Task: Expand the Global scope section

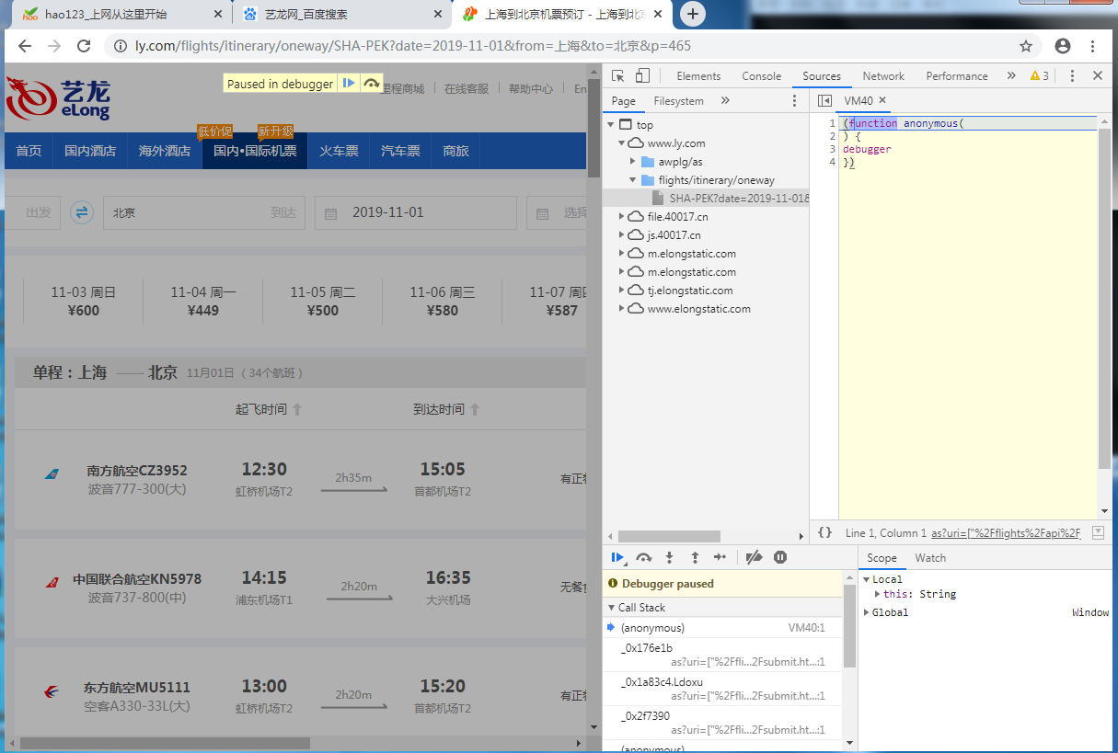Action: pos(866,612)
